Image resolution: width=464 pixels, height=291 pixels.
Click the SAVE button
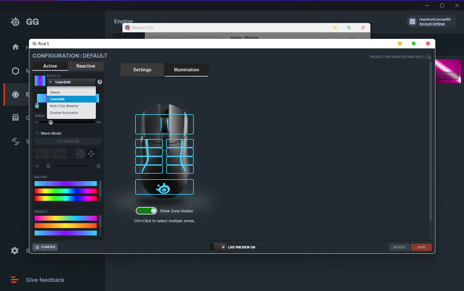[x=421, y=247]
